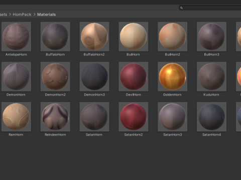The width and height of the screenshot is (241, 180).
Task: Click the ReindeerHorn name label
Action: tap(55, 134)
